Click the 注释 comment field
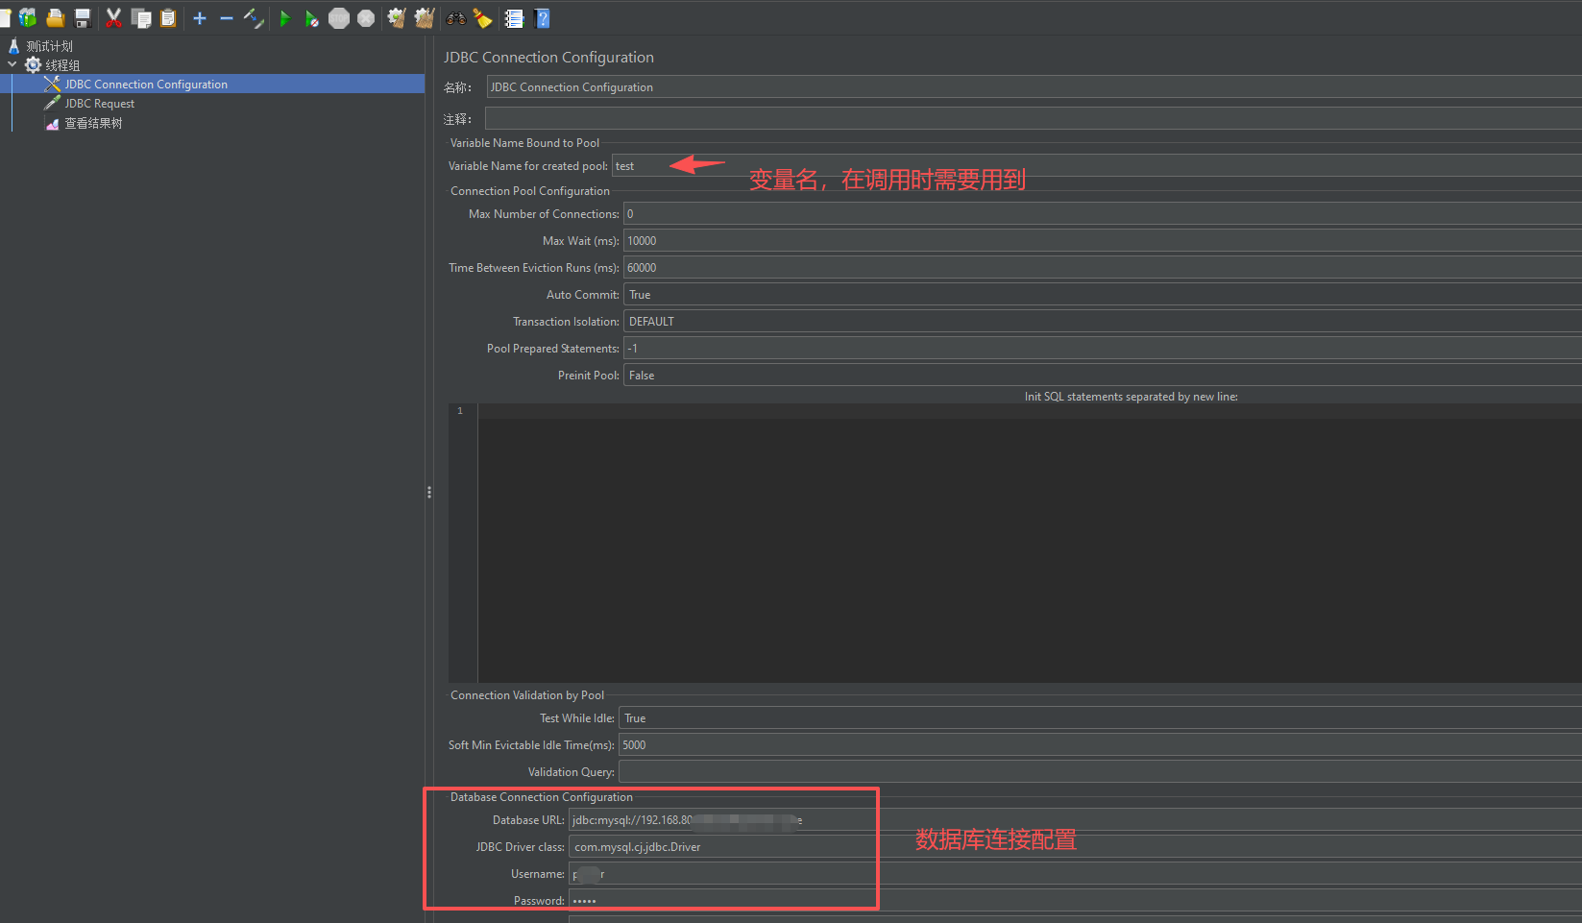 [x=1034, y=119]
